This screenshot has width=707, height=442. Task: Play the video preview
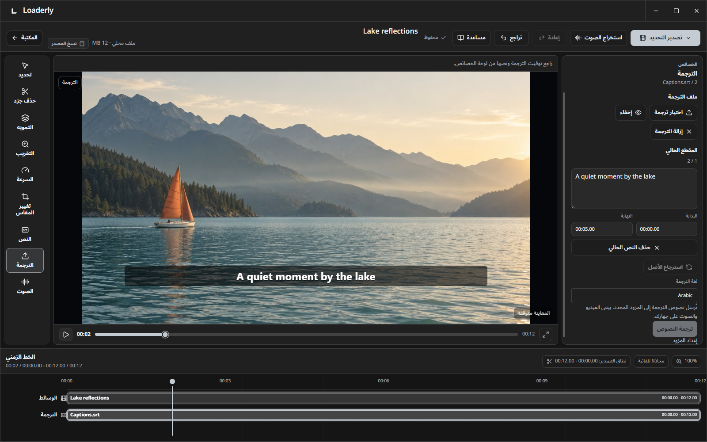click(x=66, y=335)
